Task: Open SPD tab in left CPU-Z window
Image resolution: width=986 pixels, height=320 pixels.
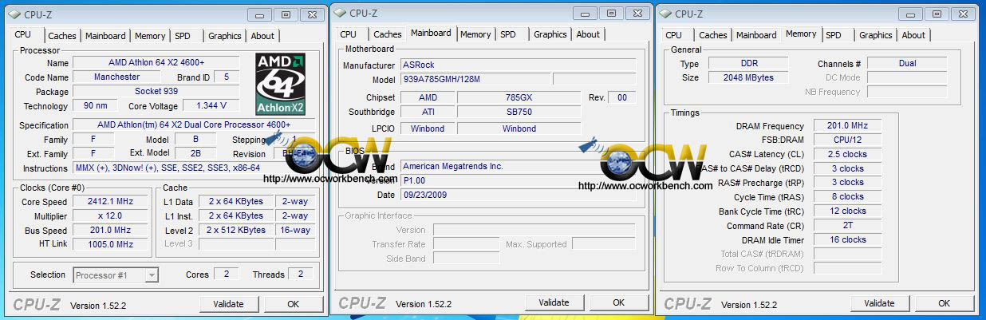Action: point(183,36)
